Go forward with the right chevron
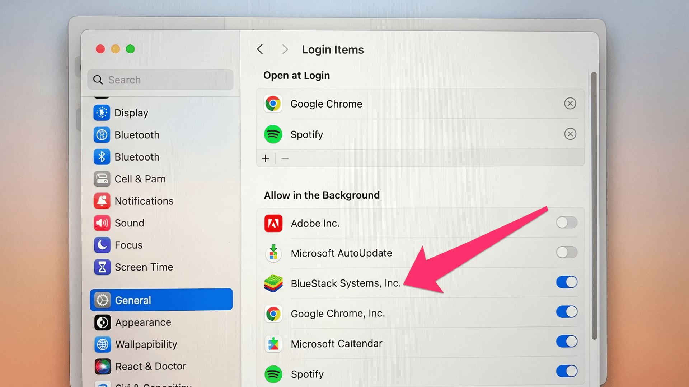The image size is (689, 387). [x=285, y=49]
